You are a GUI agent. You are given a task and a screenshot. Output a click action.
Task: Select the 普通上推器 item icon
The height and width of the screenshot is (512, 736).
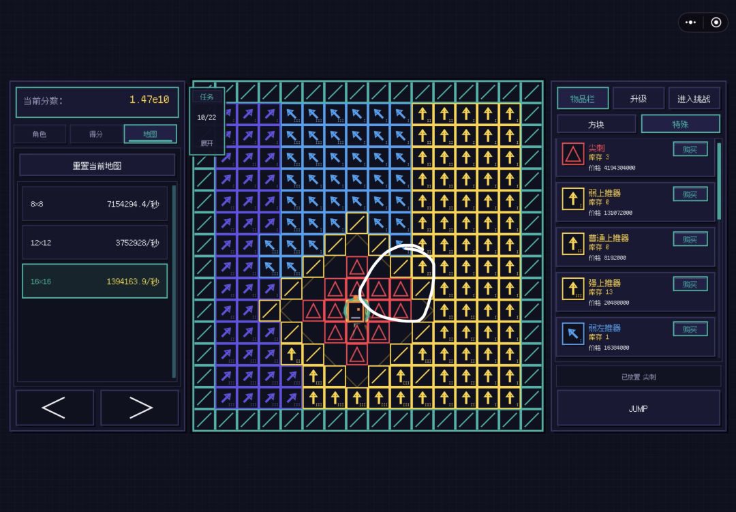(572, 244)
